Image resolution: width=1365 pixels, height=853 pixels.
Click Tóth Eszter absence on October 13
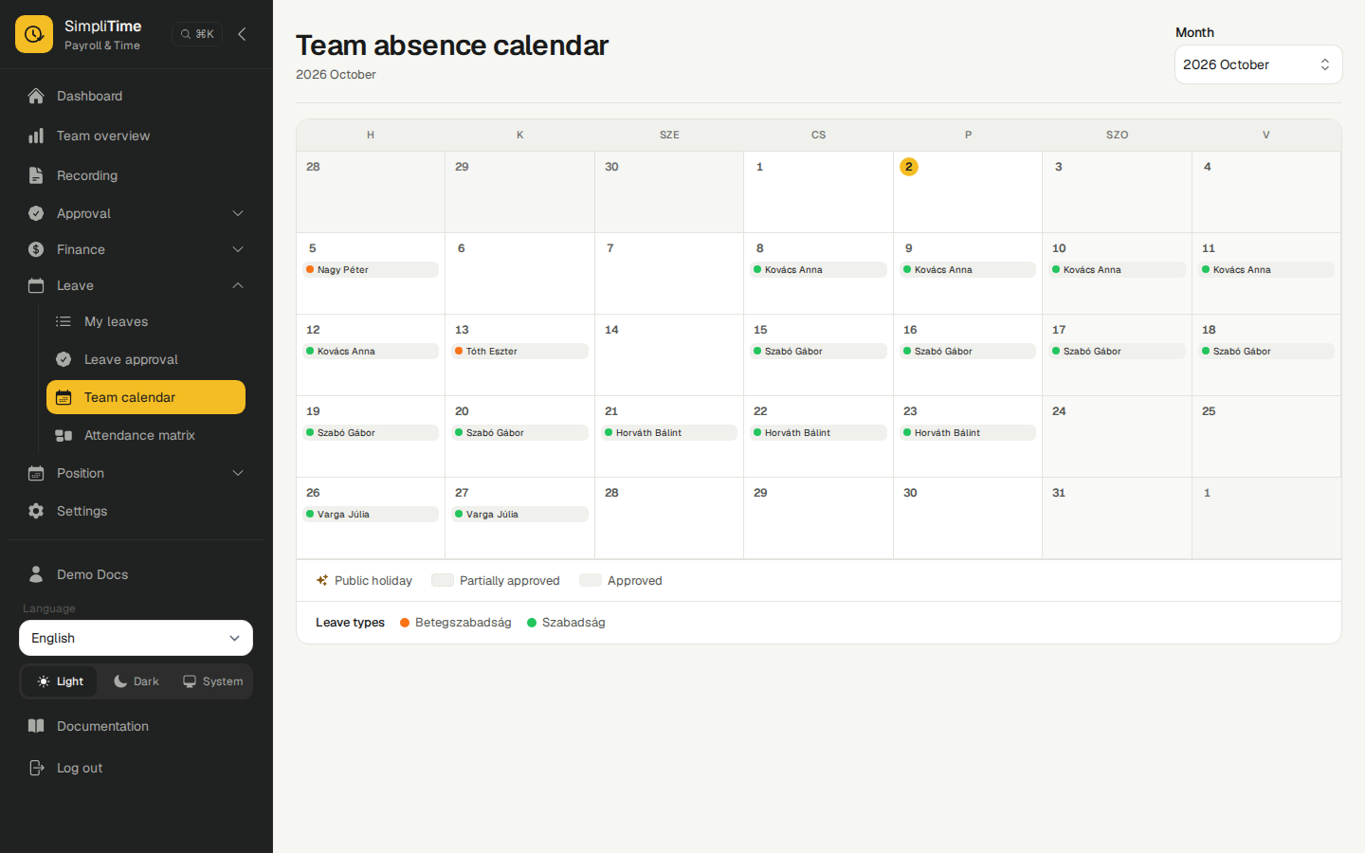[x=519, y=352]
